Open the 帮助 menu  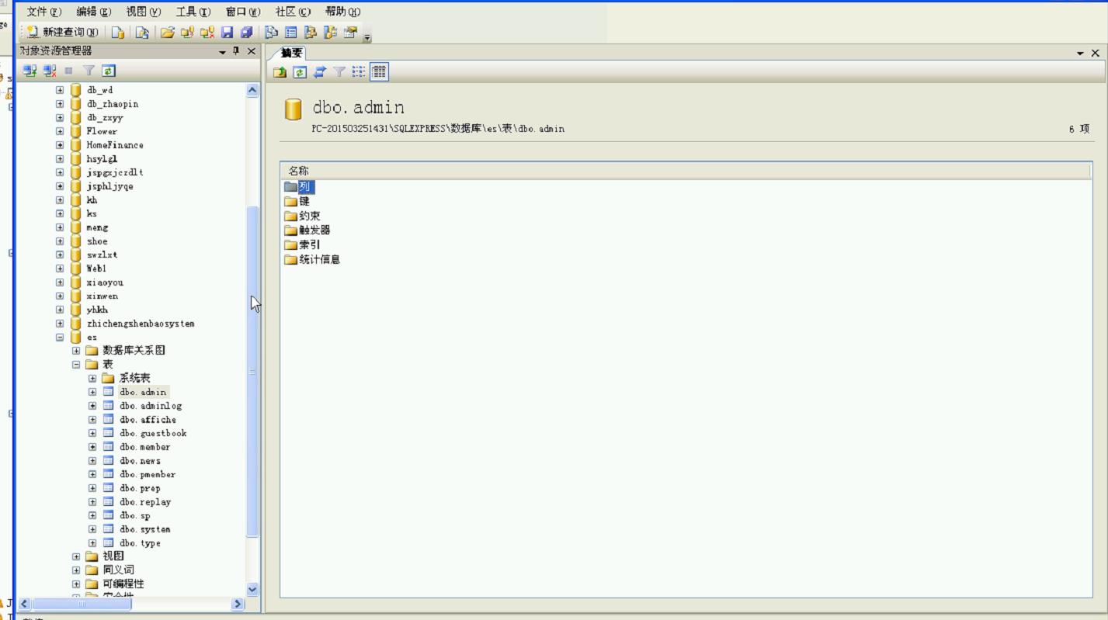click(342, 12)
